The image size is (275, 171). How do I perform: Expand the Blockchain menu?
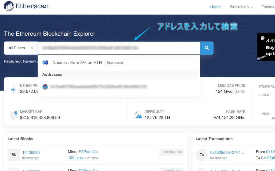point(241,7)
